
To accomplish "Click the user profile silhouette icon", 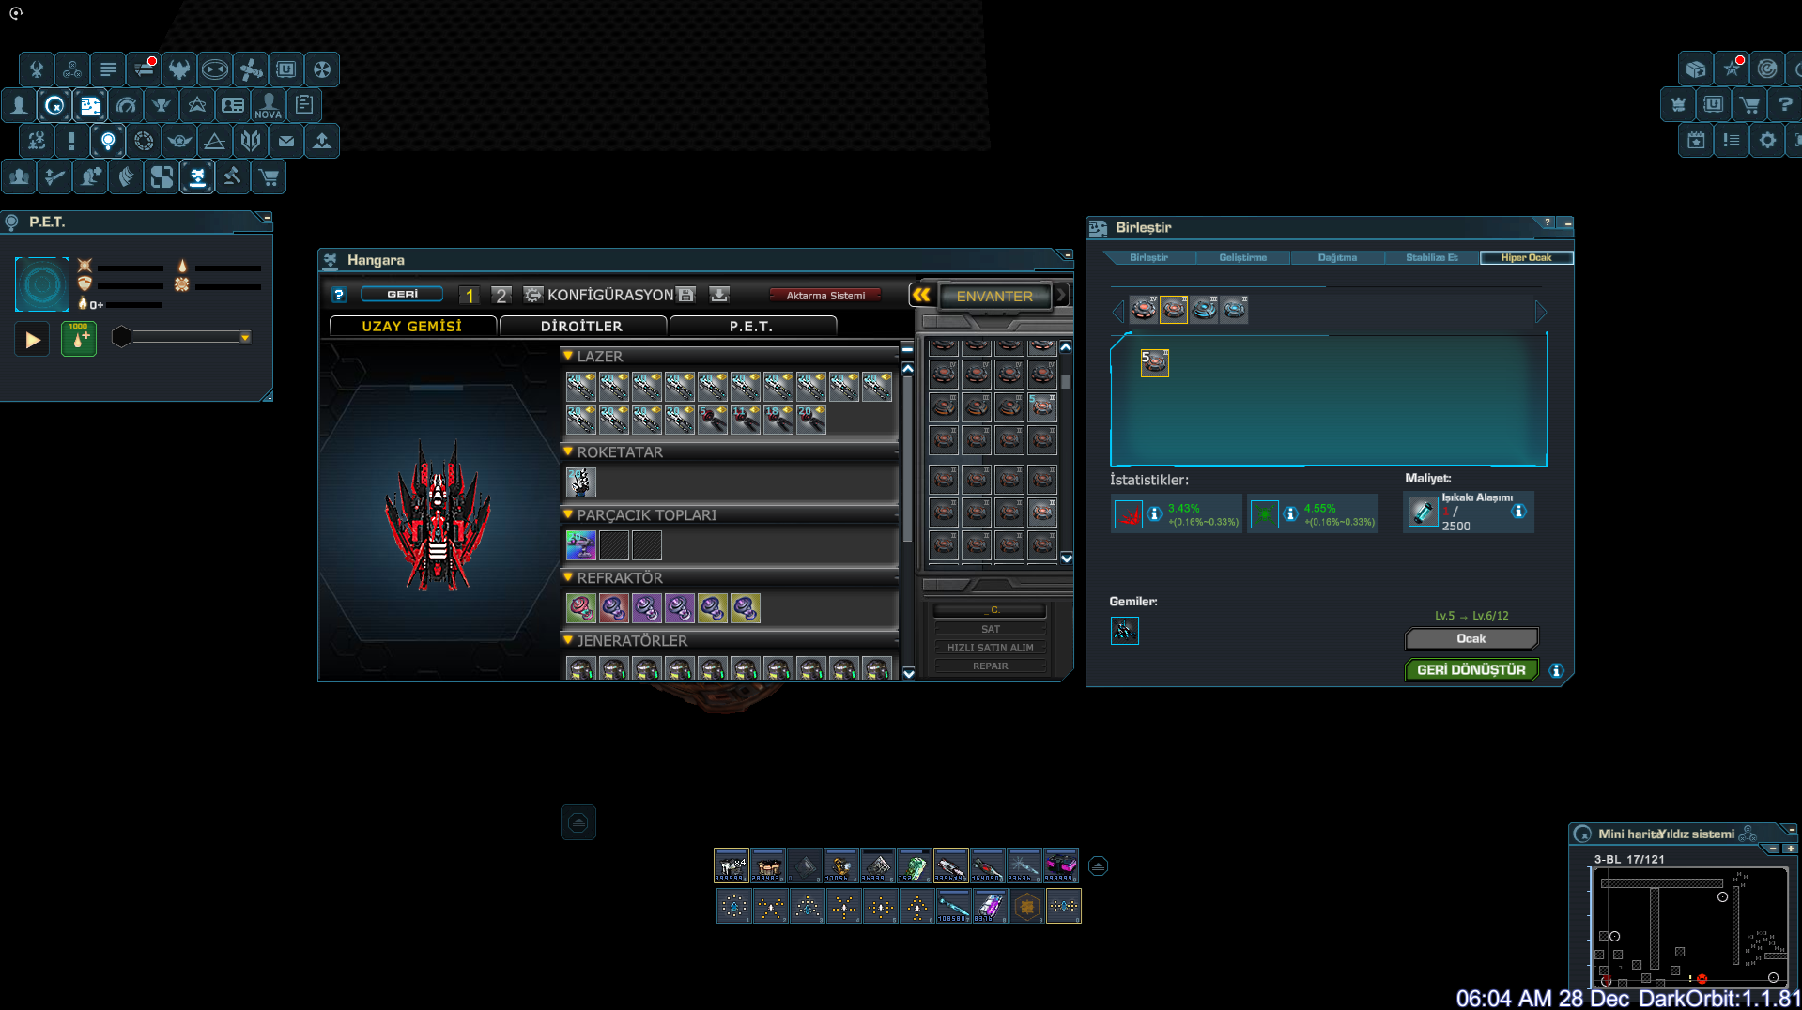I will pyautogui.click(x=19, y=105).
